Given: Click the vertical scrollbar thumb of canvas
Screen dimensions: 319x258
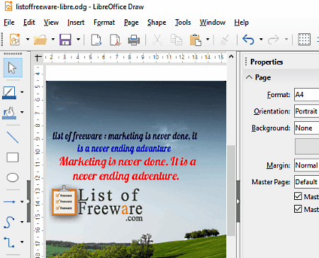Looking at the screenshot, I should coord(231,190).
